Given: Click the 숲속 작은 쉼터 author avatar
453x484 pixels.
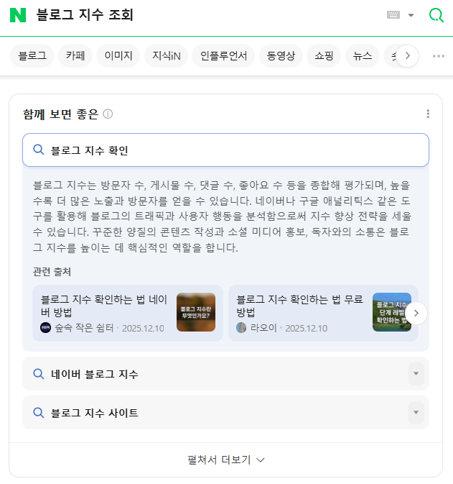Looking at the screenshot, I should coord(46,328).
